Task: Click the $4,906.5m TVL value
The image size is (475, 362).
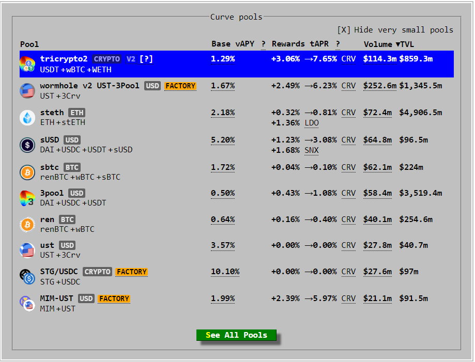Action: pyautogui.click(x=421, y=113)
